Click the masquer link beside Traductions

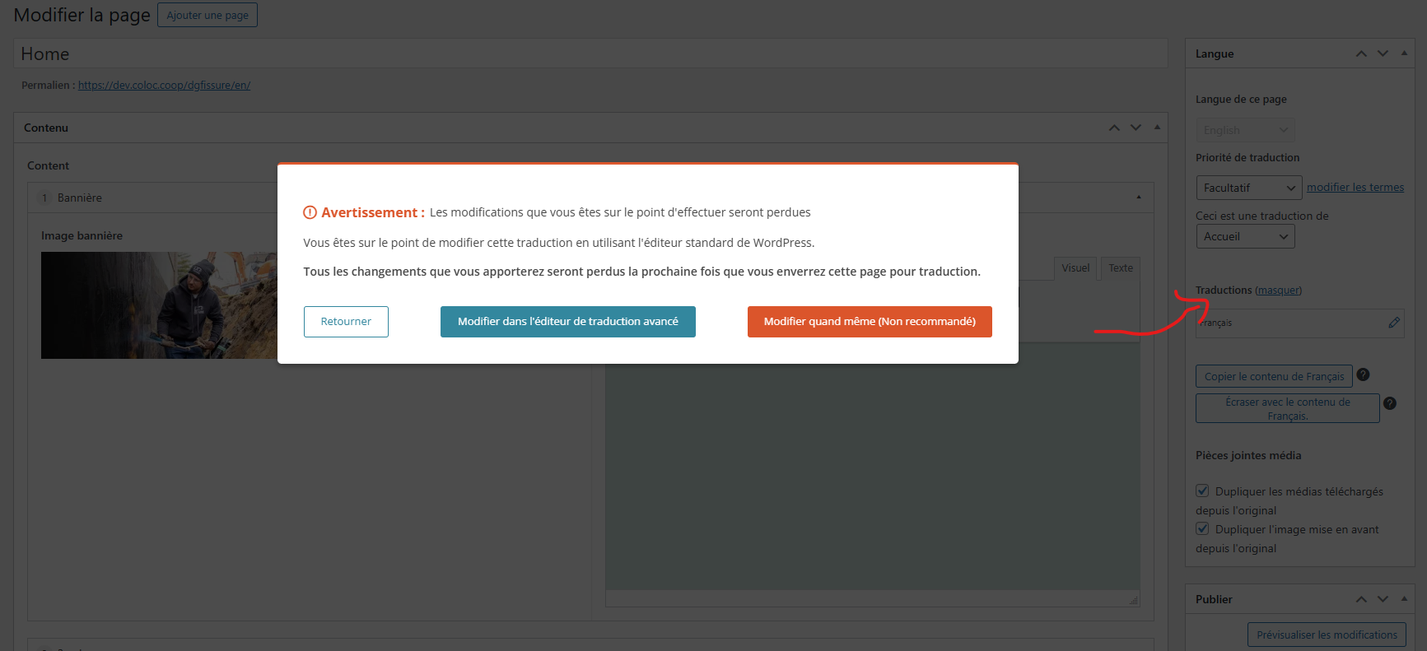[1278, 291]
